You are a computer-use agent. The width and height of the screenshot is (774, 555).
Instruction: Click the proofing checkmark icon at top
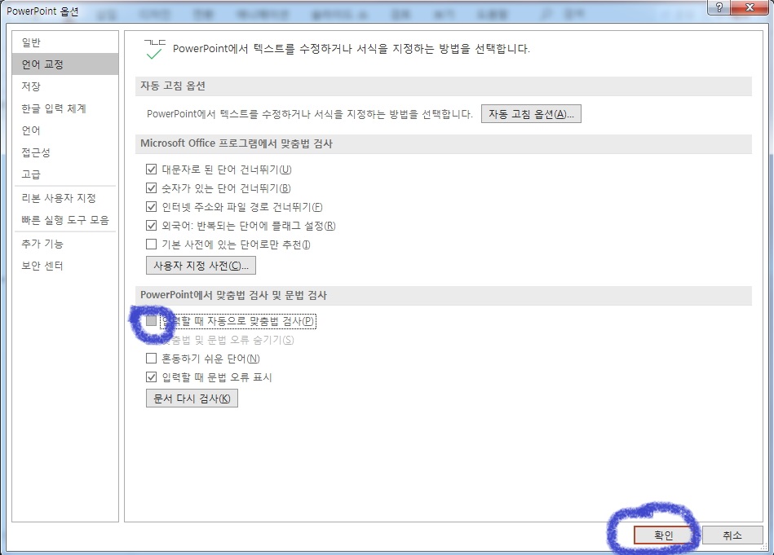point(154,50)
